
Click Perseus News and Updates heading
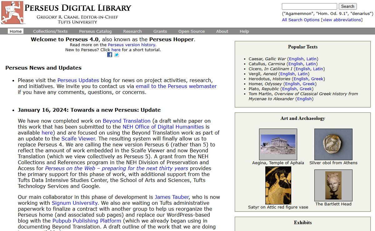(x=43, y=68)
